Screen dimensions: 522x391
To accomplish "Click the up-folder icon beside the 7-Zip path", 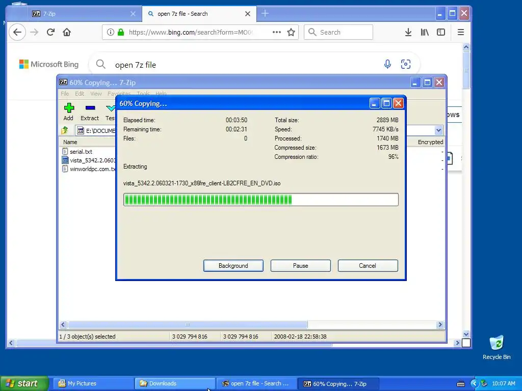I will [x=65, y=130].
